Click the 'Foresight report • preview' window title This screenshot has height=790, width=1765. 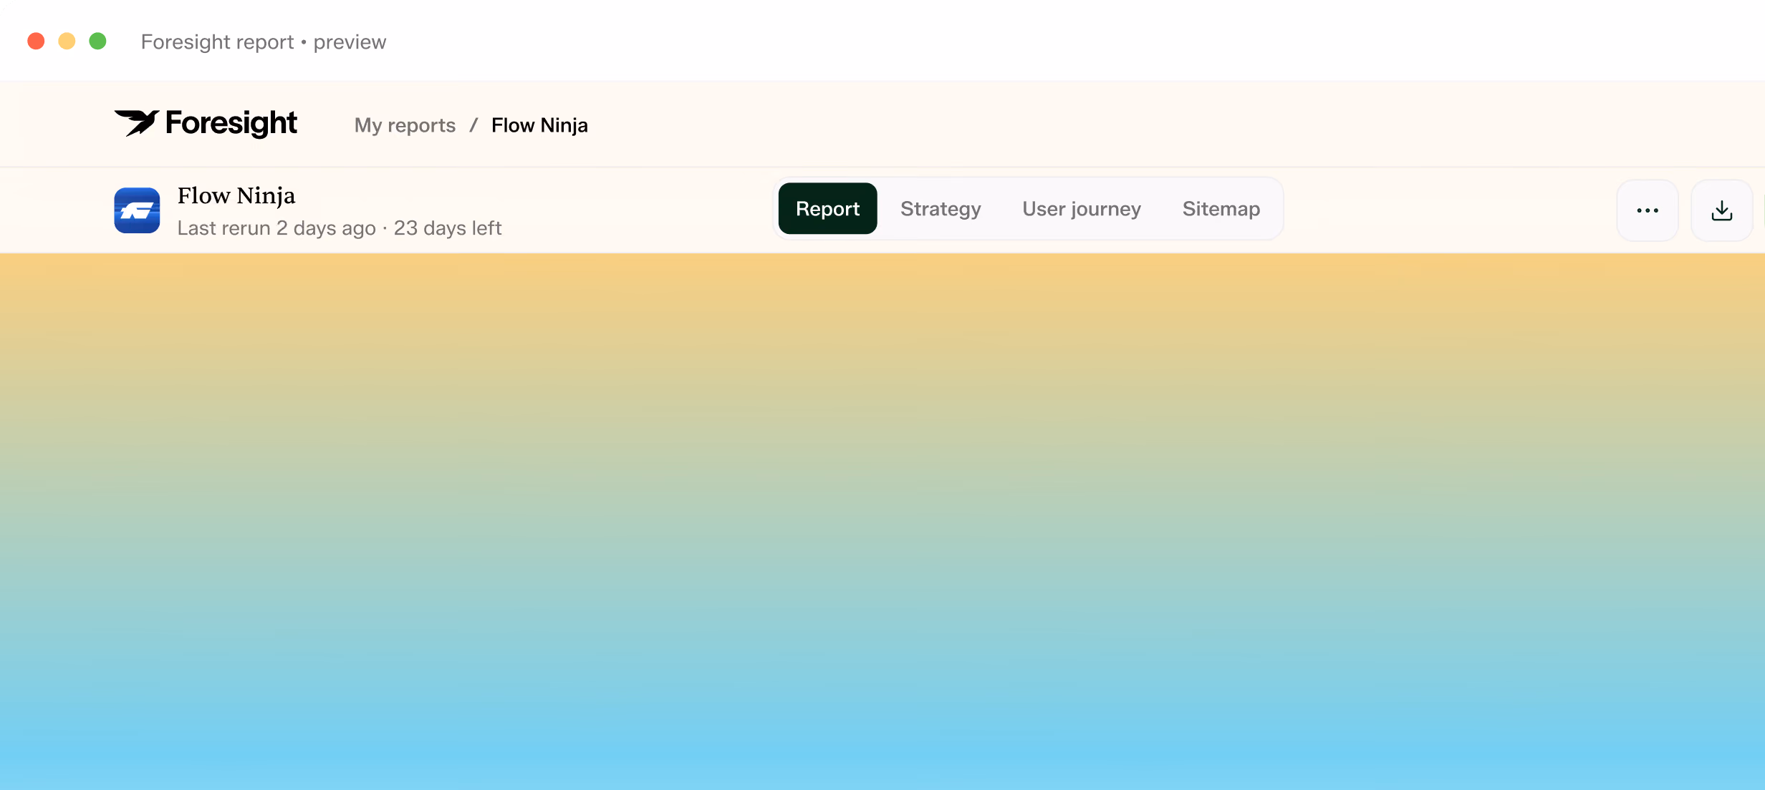click(x=264, y=42)
